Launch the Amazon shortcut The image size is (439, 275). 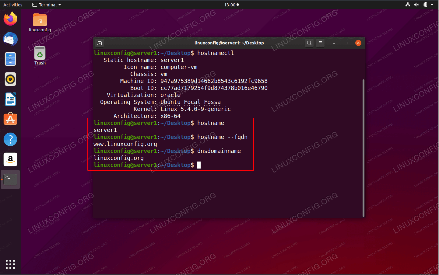10,159
